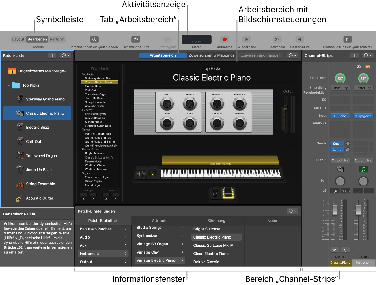Toggle Informationen ein-/ausblenden in the toolbar
377x285 pixels.
coord(94,39)
